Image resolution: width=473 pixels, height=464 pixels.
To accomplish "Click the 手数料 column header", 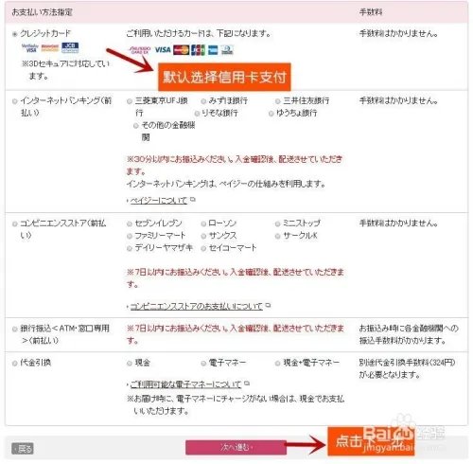I will coord(371,12).
